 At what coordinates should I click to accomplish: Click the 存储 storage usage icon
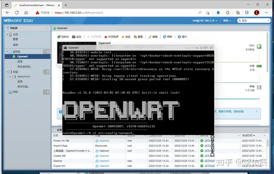coord(259,87)
